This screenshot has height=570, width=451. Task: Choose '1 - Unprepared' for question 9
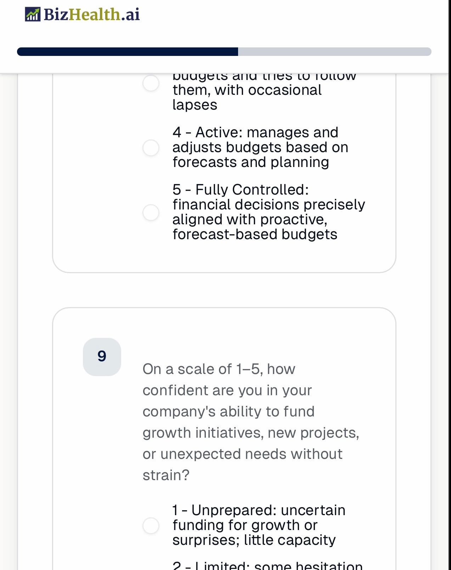[151, 525]
